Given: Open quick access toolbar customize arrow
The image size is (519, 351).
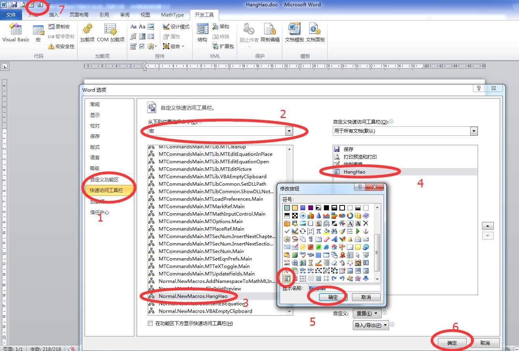Looking at the screenshot, I should click(49, 4).
